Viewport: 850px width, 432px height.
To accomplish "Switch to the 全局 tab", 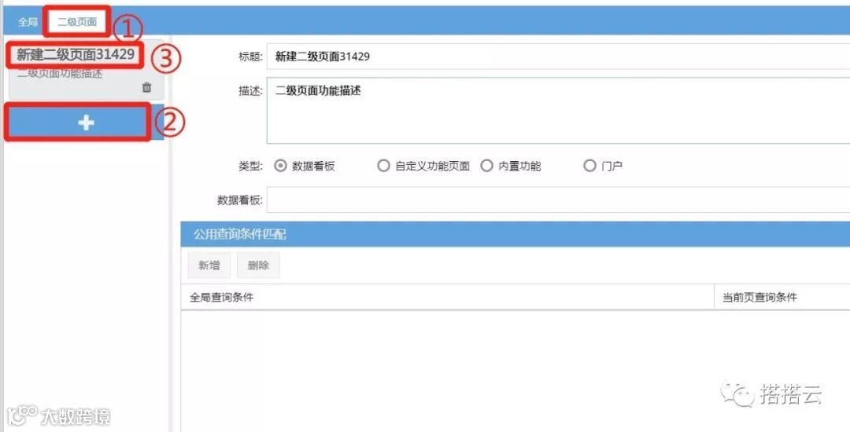I will pos(27,23).
